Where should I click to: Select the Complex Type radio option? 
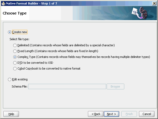[15, 57]
